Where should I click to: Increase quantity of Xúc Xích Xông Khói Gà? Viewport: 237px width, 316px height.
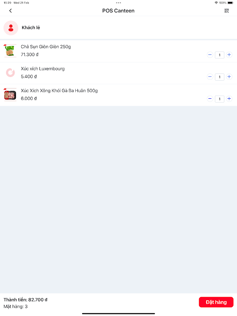[229, 98]
